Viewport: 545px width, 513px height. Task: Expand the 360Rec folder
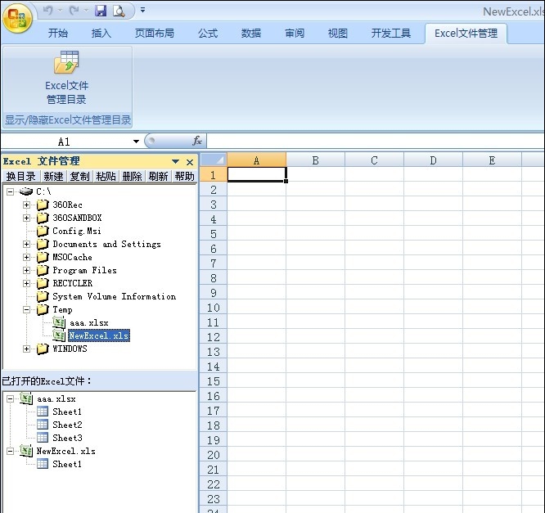(26, 205)
